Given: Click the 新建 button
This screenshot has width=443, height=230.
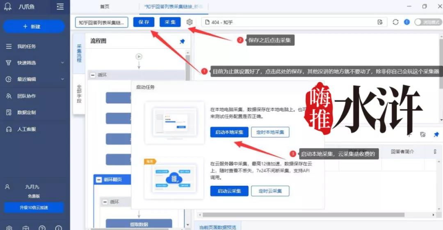Looking at the screenshot, I should [34, 26].
